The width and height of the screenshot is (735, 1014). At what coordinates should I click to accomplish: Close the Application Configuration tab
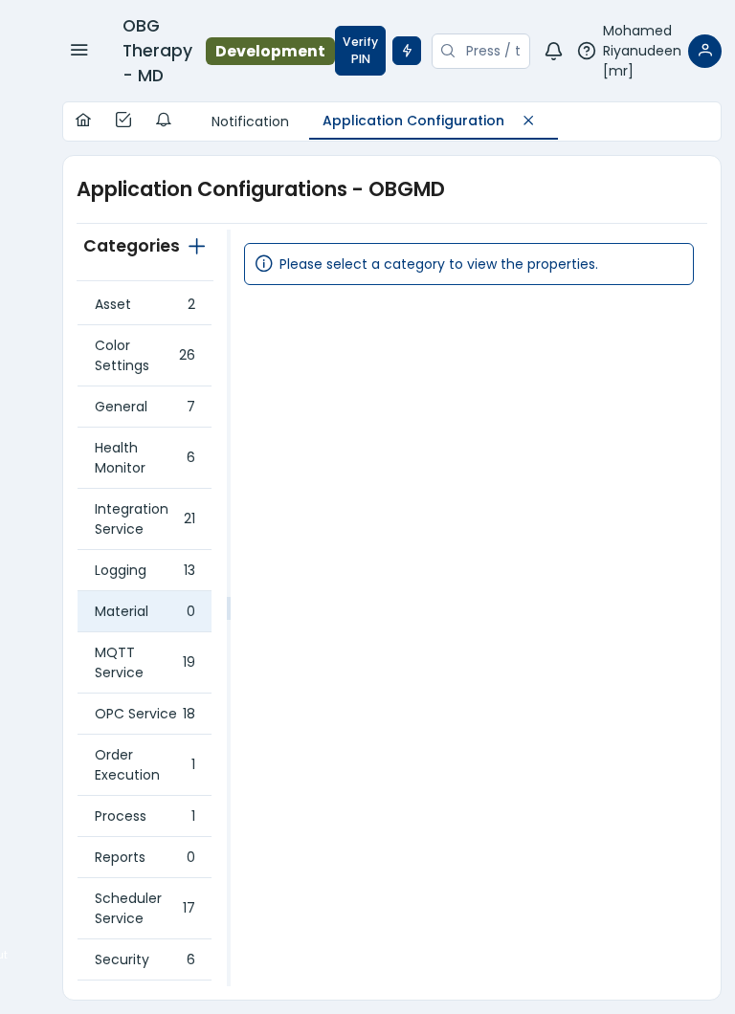[528, 121]
